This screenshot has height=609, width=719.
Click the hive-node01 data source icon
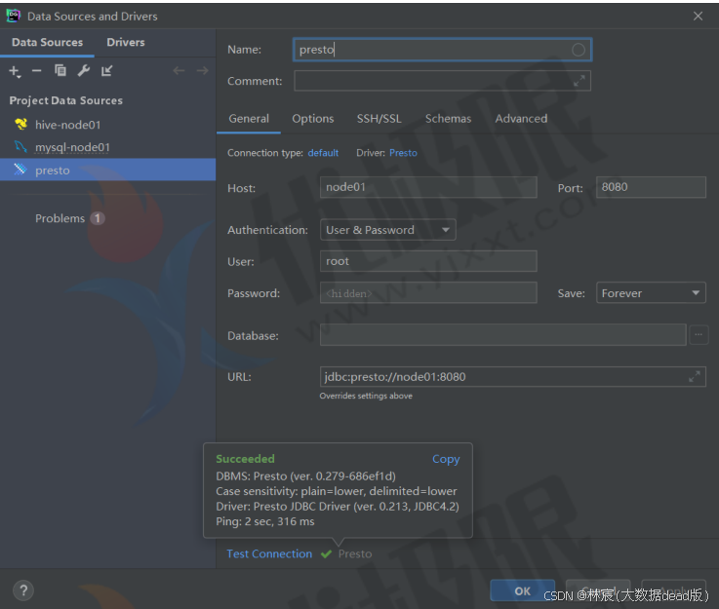[x=20, y=124]
